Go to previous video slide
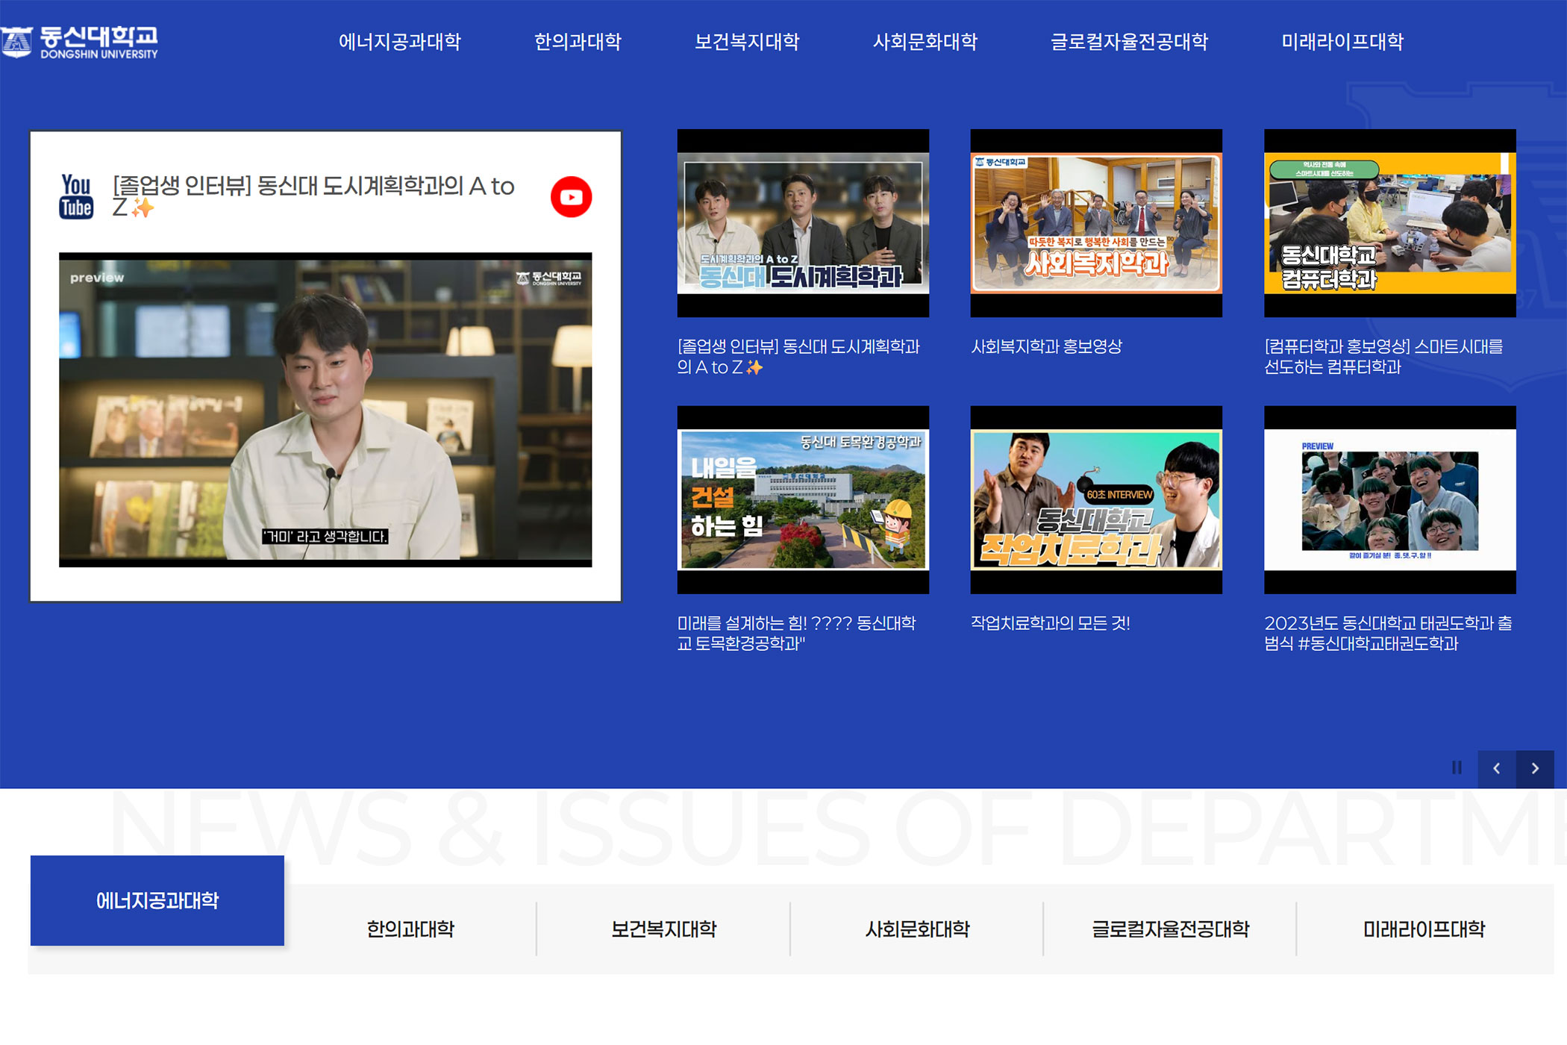 pos(1496,769)
